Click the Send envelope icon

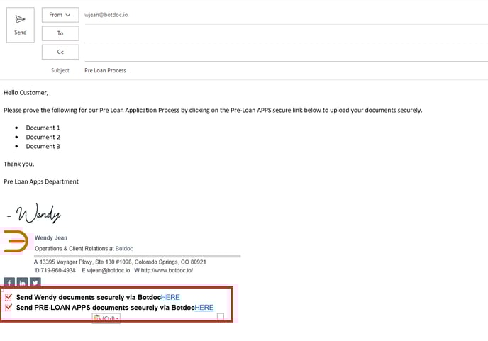(21, 20)
